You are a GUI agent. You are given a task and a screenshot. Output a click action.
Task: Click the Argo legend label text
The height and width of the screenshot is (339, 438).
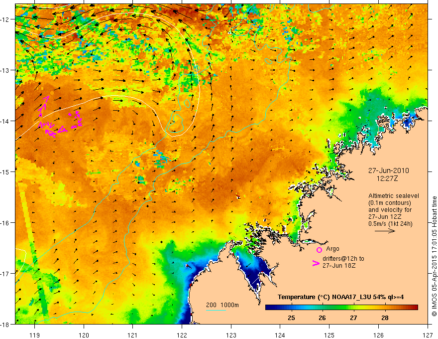(x=332, y=249)
